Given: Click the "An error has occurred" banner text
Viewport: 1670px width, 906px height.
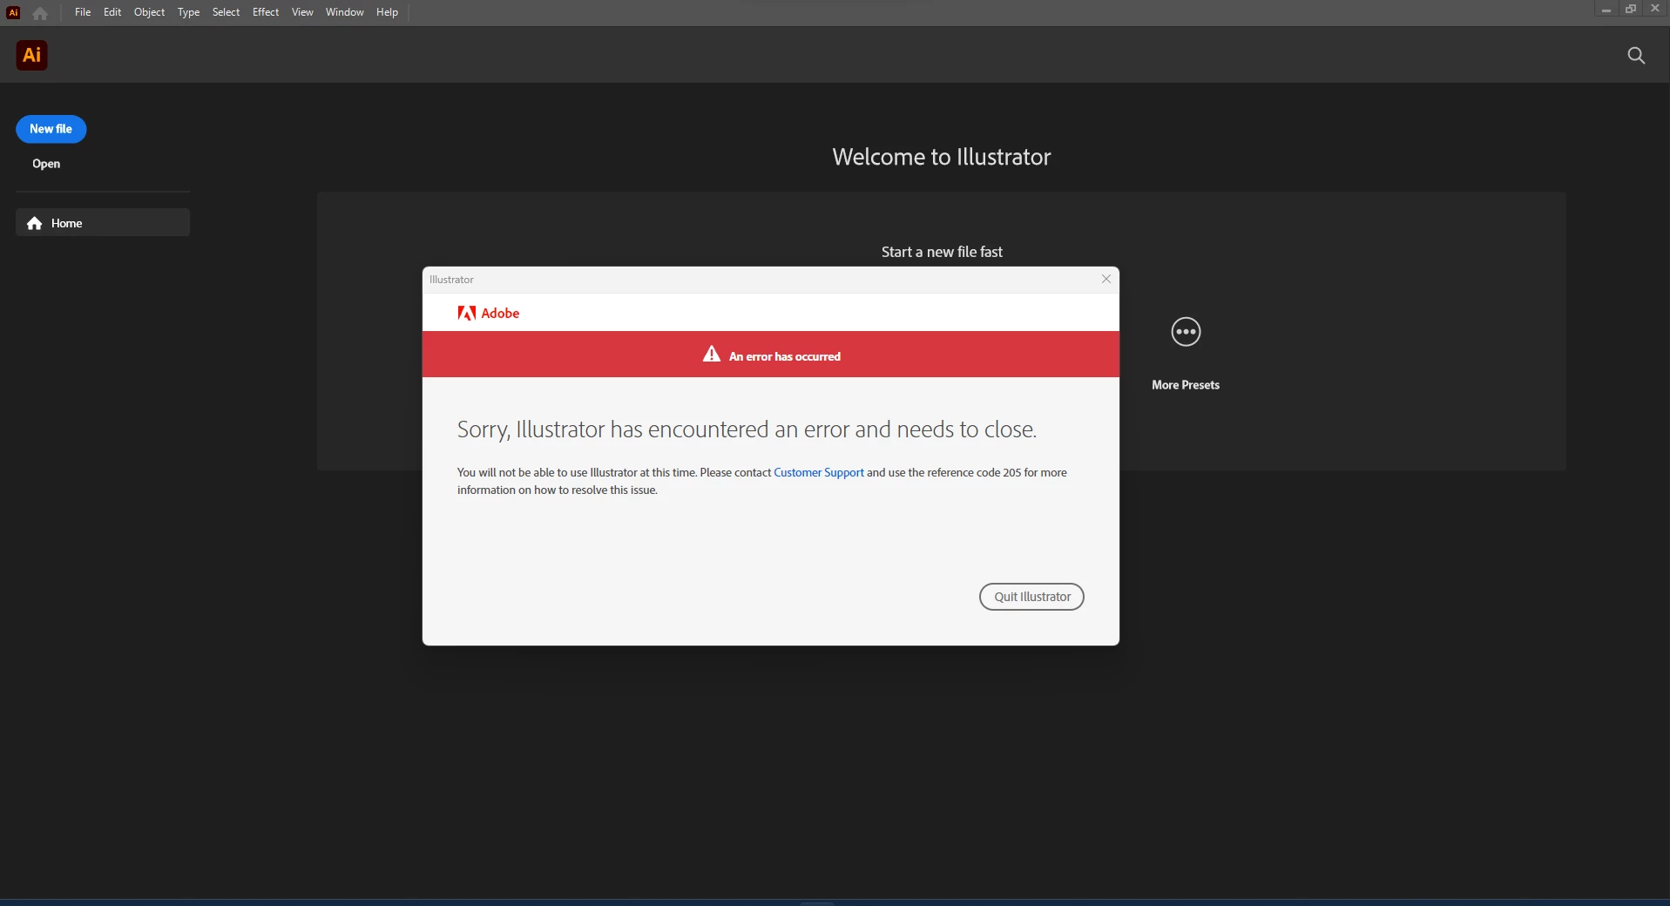Looking at the screenshot, I should 785,356.
